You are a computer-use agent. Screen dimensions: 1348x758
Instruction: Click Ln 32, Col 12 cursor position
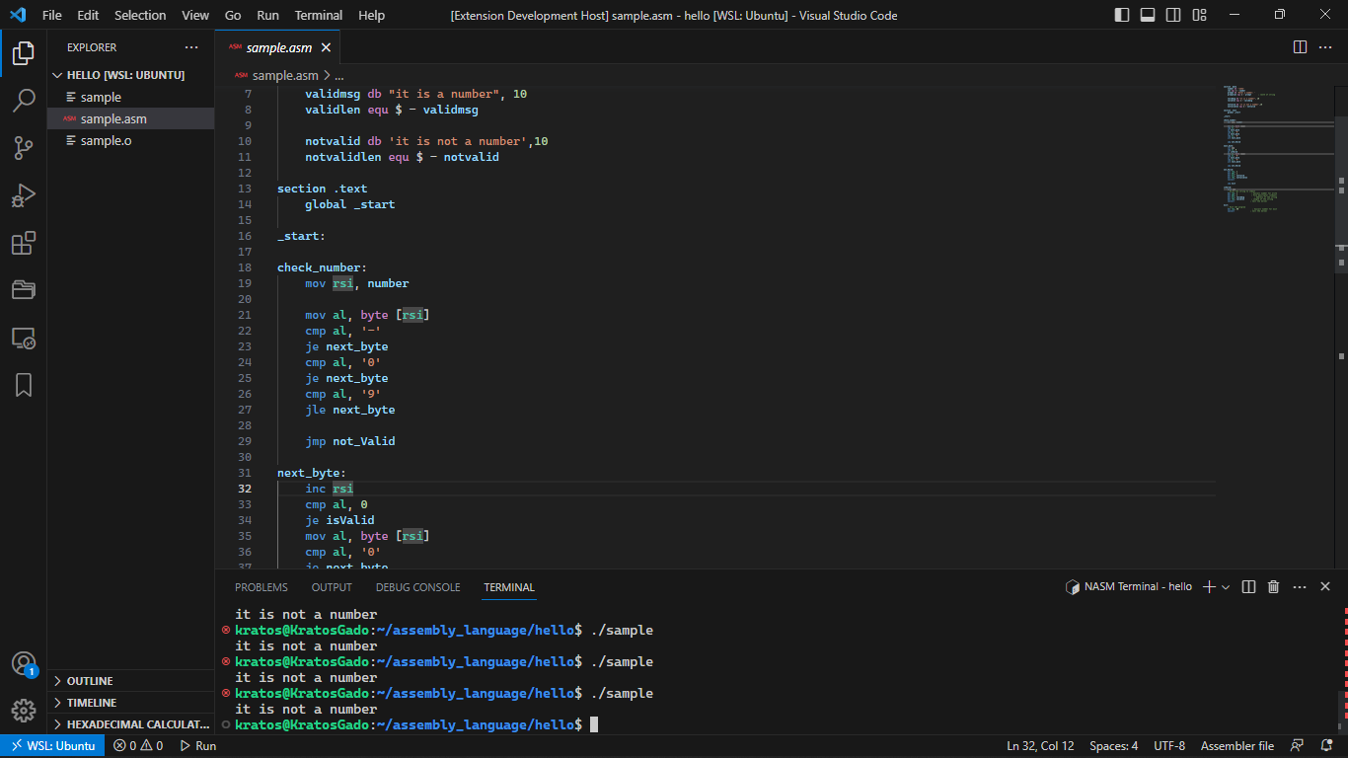point(1040,746)
